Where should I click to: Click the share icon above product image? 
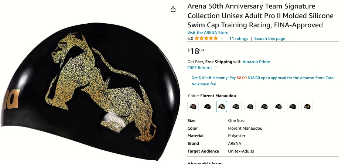point(173,9)
